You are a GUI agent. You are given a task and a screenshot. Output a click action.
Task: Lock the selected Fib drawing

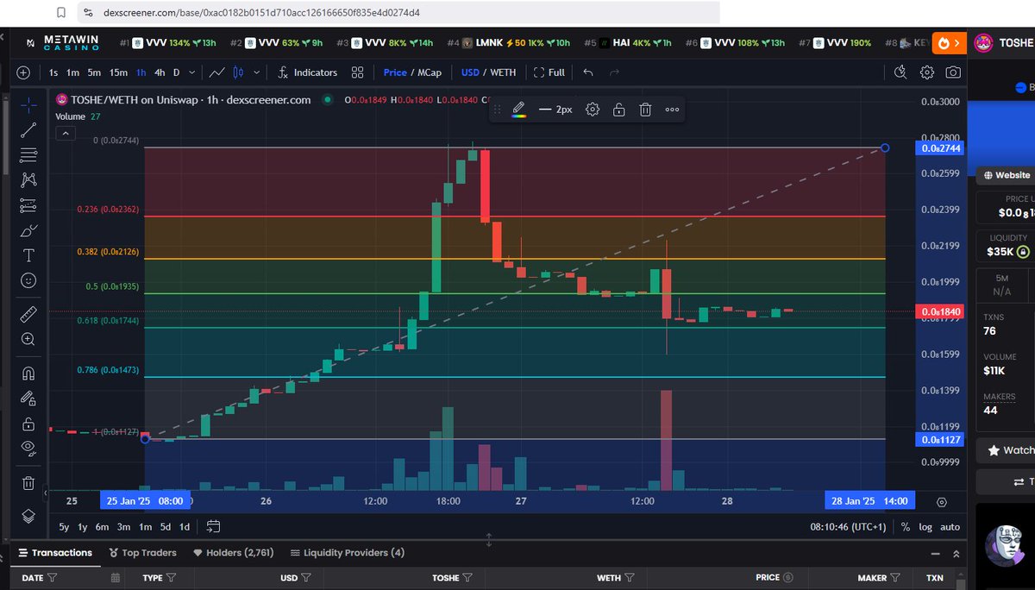coord(618,110)
